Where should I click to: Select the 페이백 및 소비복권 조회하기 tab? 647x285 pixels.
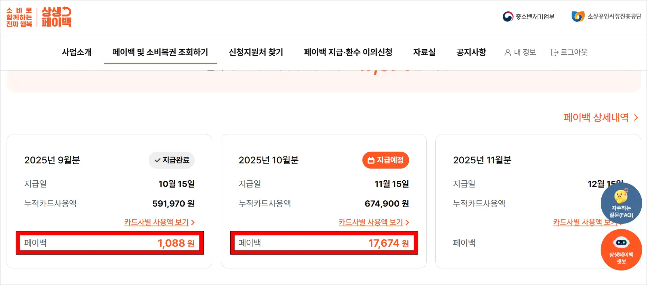[160, 52]
